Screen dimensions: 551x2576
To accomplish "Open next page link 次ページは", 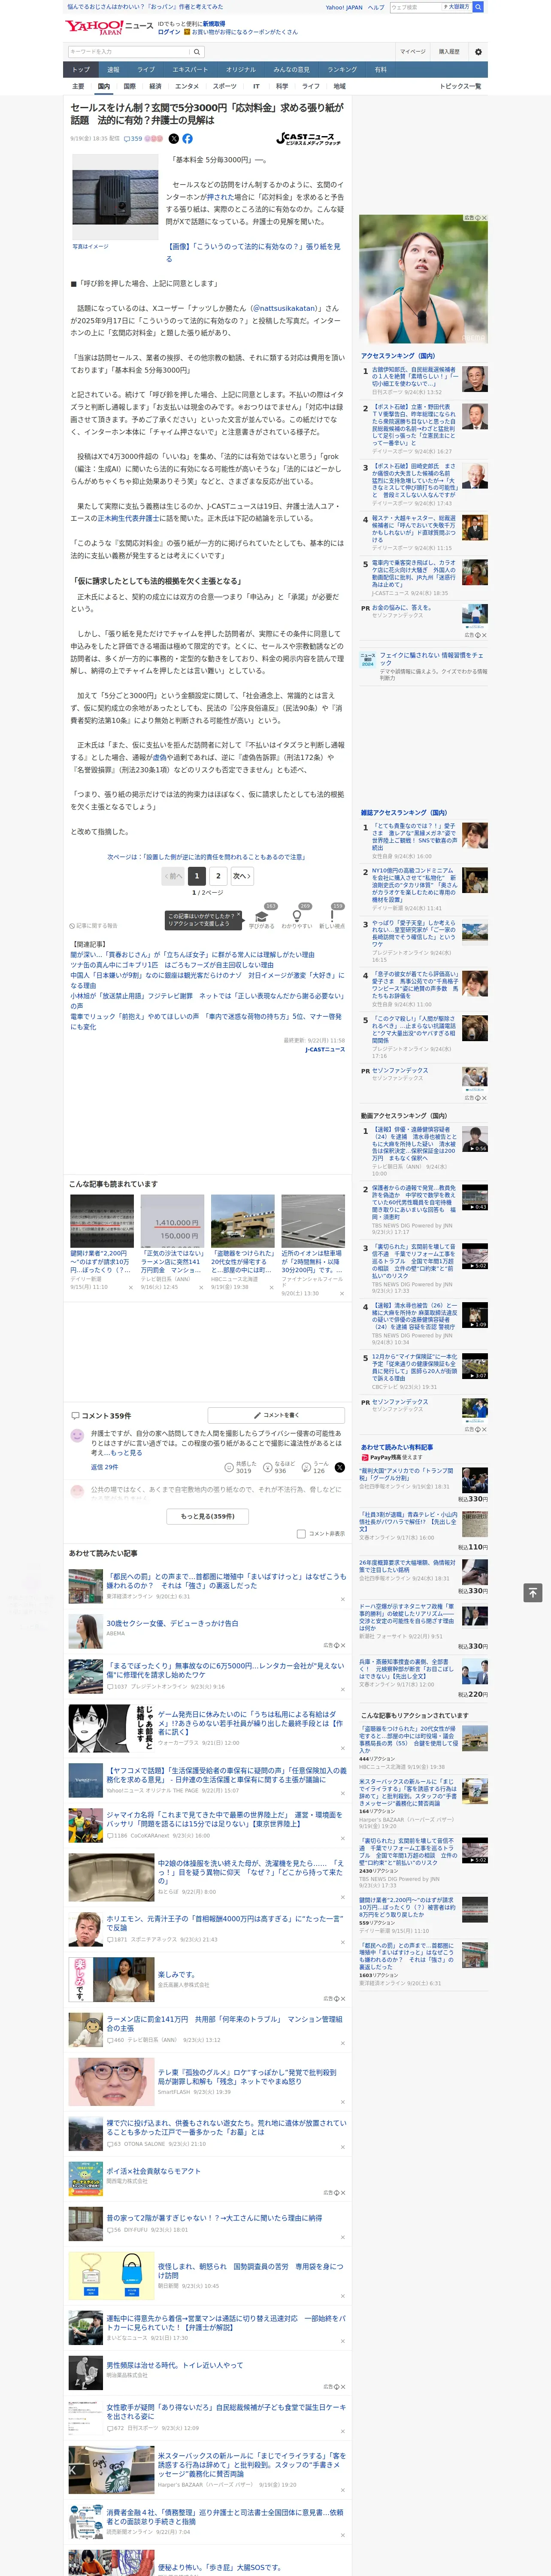I will click(206, 857).
